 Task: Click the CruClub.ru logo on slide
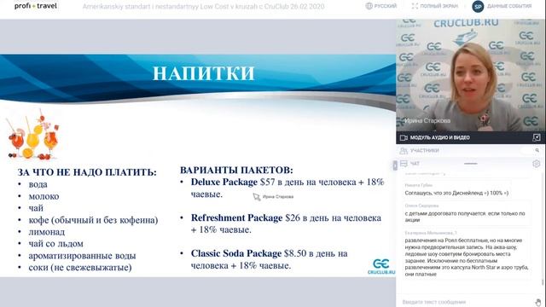(381, 266)
